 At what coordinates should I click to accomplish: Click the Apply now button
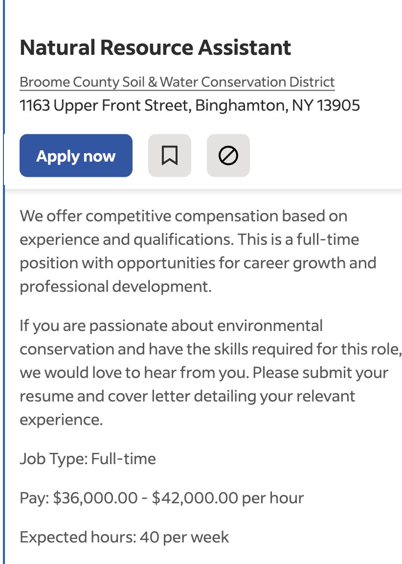(76, 155)
